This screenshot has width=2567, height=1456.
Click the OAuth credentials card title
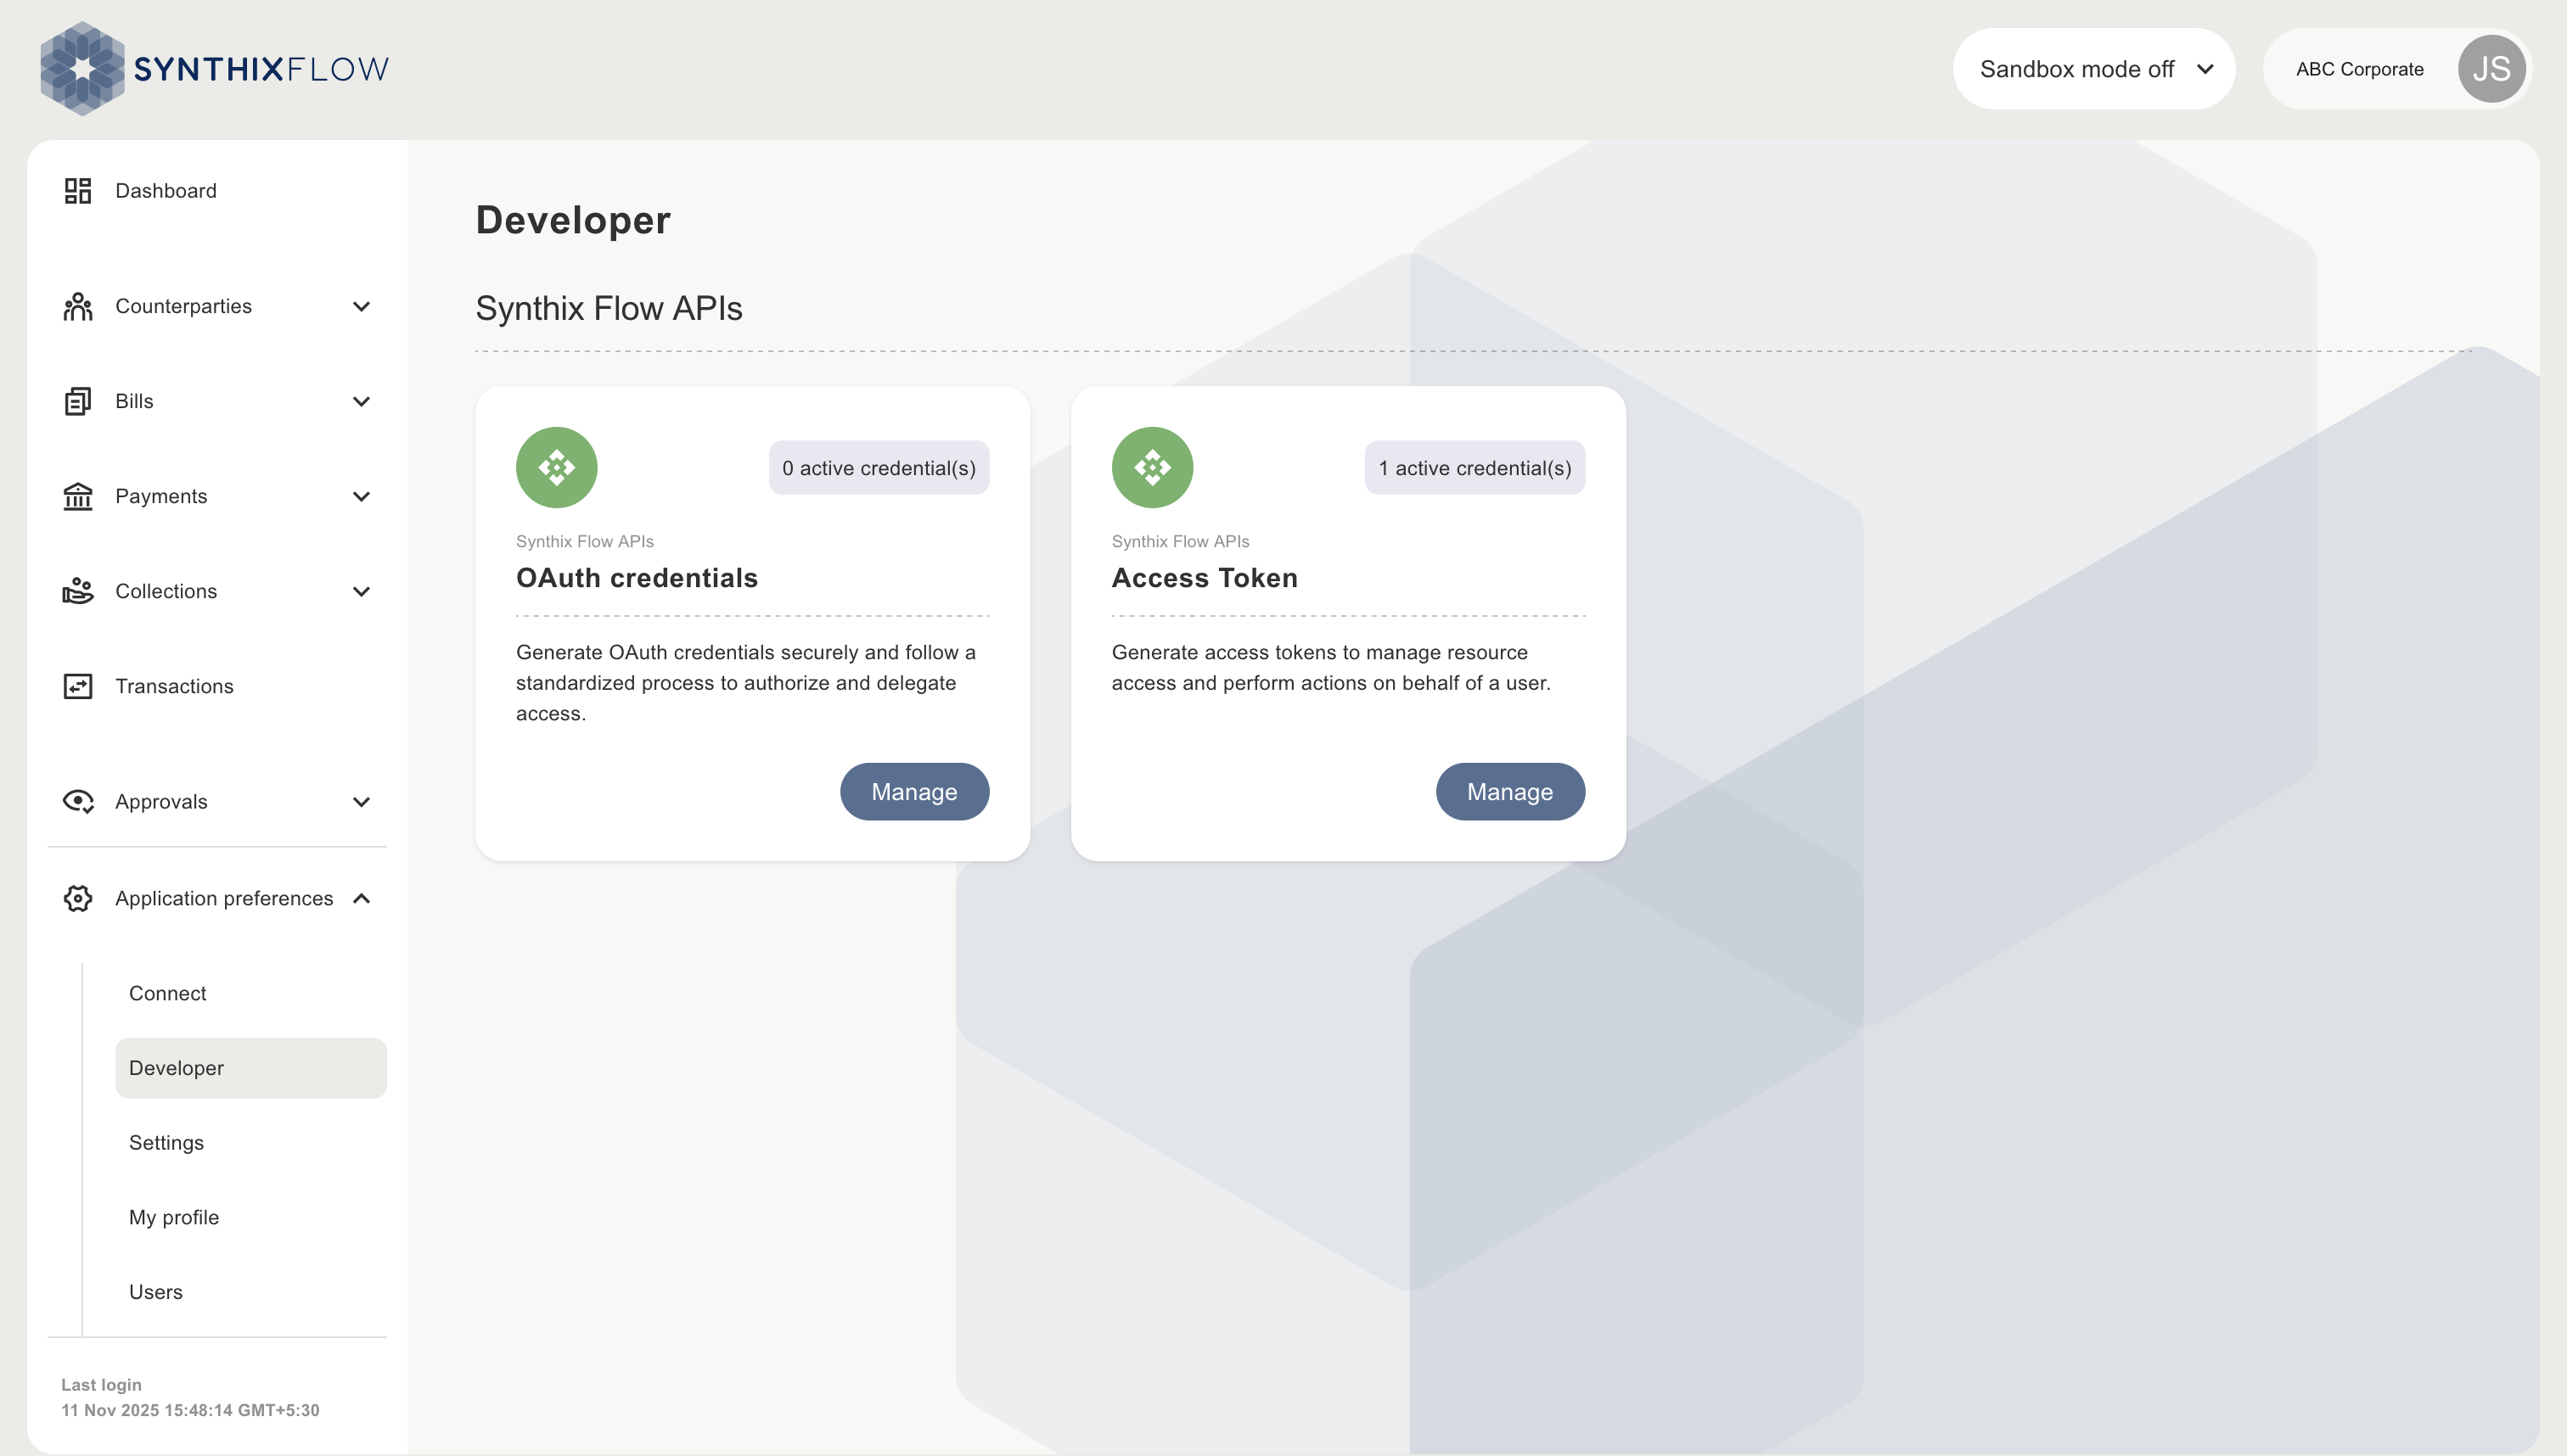638,578
